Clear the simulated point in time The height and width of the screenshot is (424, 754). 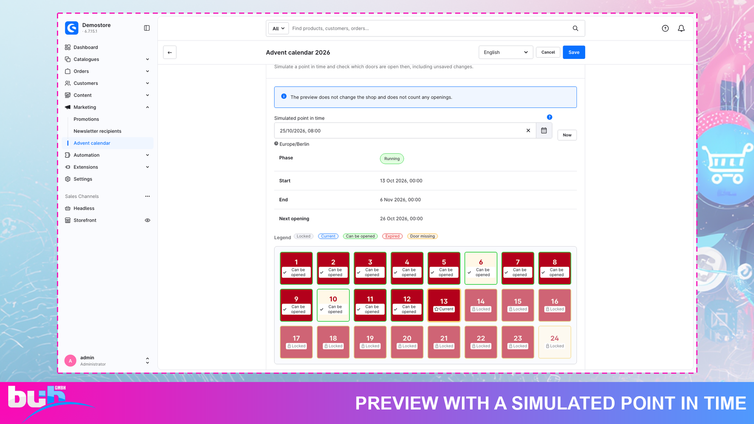click(x=528, y=131)
